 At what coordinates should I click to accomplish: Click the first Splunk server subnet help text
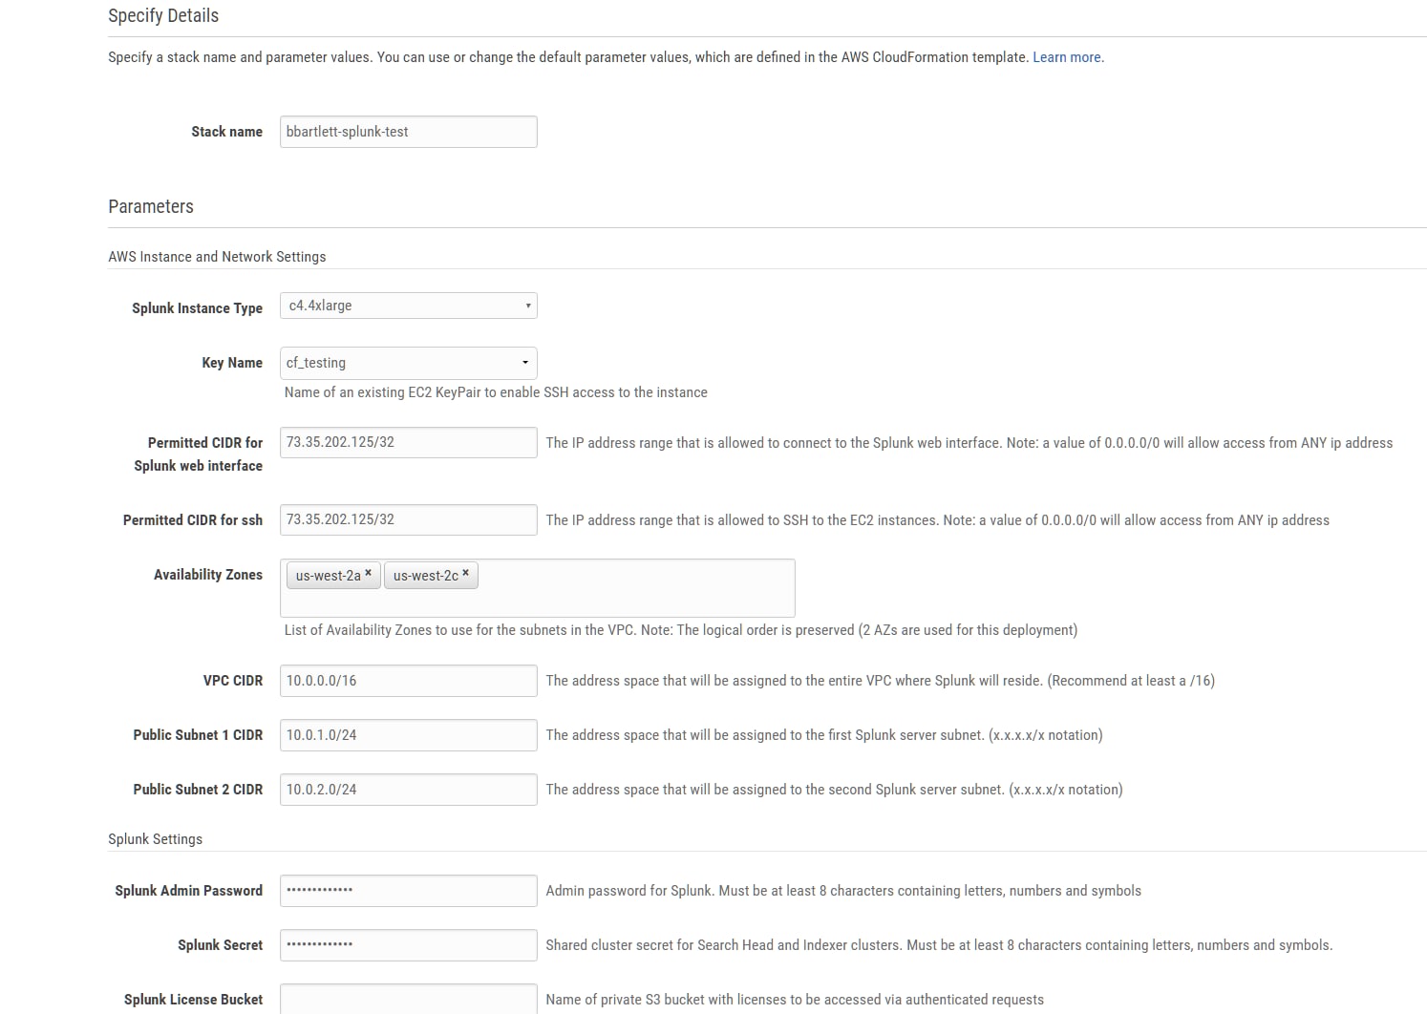click(x=824, y=735)
